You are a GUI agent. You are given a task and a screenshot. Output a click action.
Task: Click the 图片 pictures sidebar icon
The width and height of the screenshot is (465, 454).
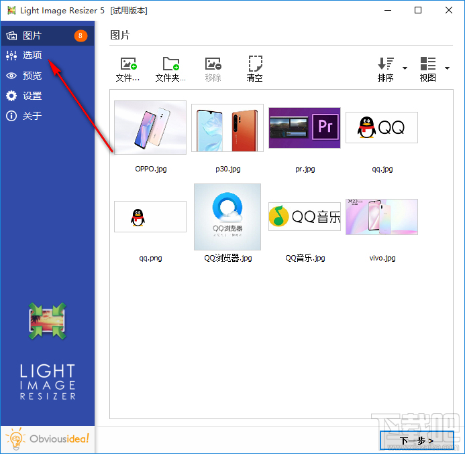(x=11, y=35)
